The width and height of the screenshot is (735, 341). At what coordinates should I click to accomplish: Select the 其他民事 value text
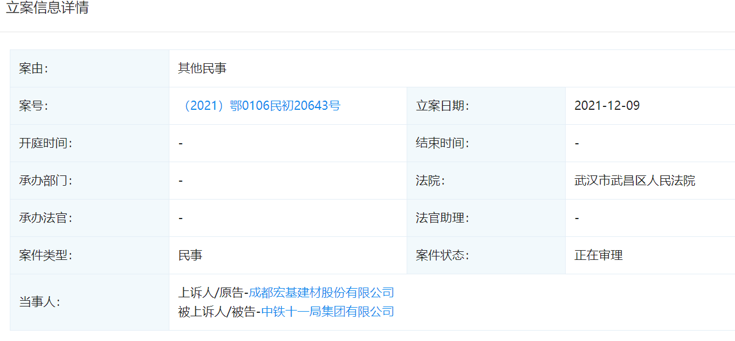202,68
